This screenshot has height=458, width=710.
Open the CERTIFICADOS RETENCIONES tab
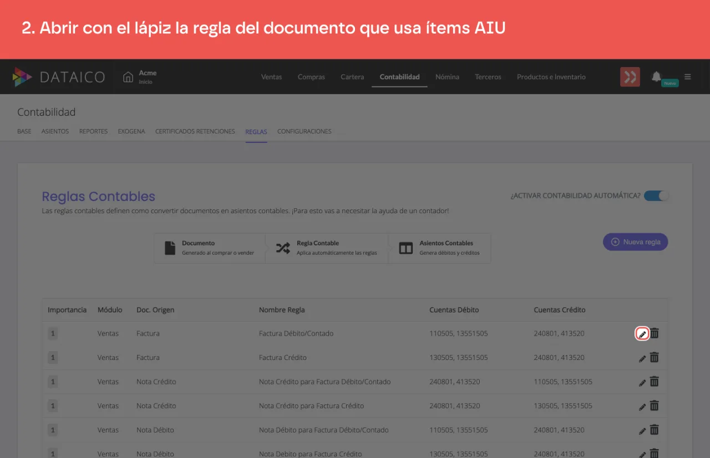[x=195, y=132]
